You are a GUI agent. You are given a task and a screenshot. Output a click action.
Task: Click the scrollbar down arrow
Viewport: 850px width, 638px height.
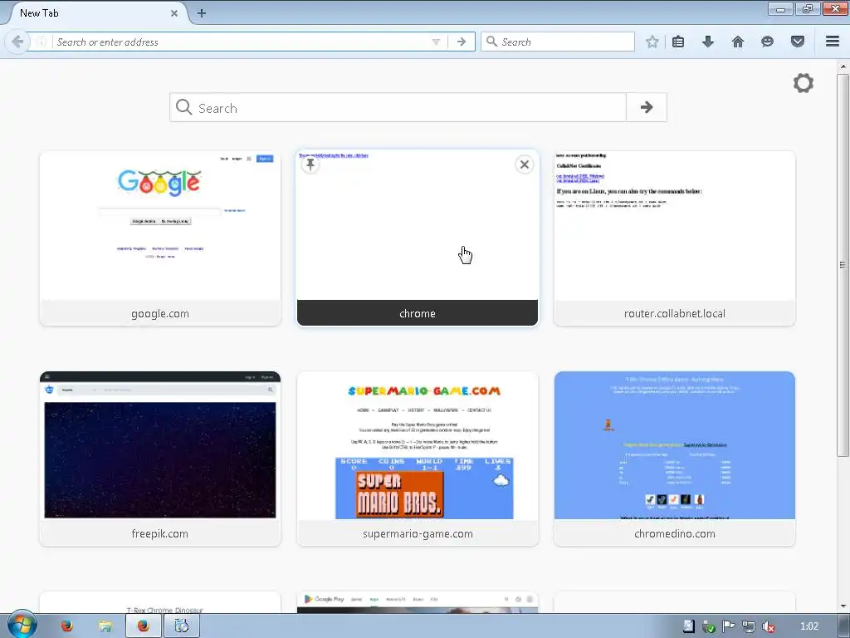pyautogui.click(x=843, y=606)
